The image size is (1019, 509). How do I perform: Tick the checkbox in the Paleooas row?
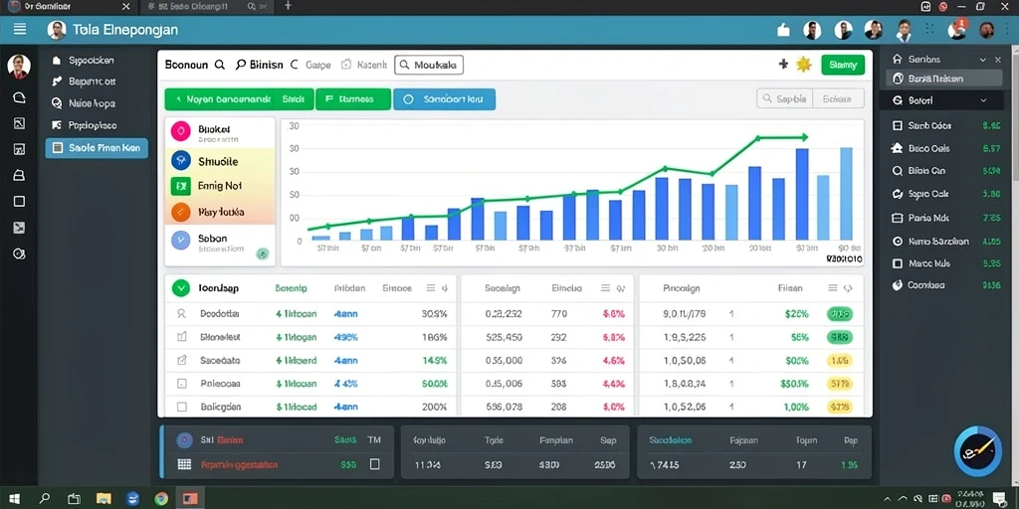tap(182, 384)
